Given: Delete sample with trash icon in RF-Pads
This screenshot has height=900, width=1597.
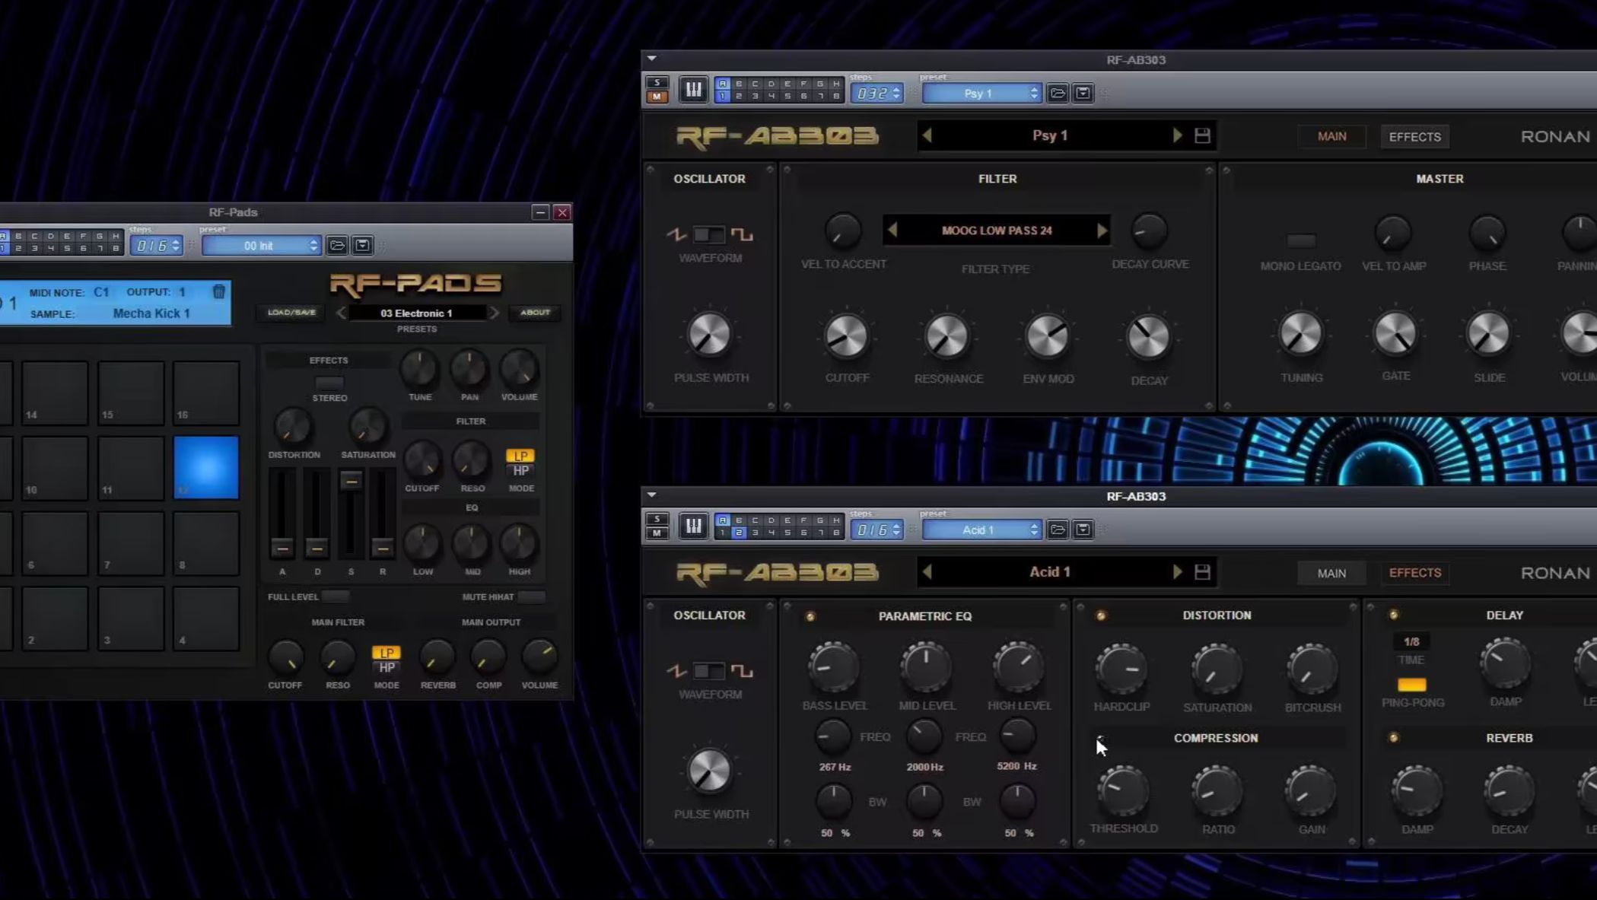Looking at the screenshot, I should click(218, 291).
